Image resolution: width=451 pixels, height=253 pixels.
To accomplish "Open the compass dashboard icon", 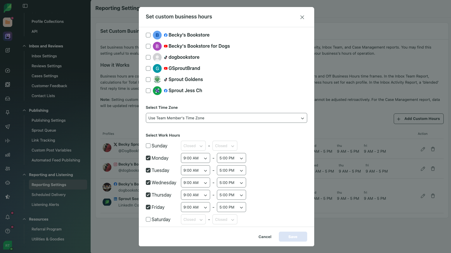I will (x=8, y=70).
